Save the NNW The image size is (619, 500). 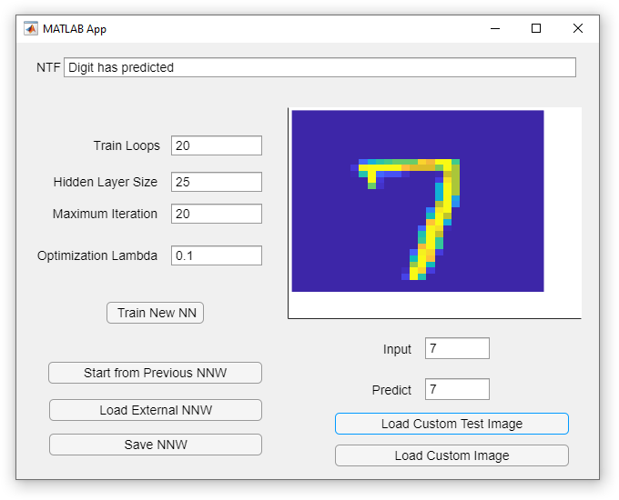click(156, 445)
